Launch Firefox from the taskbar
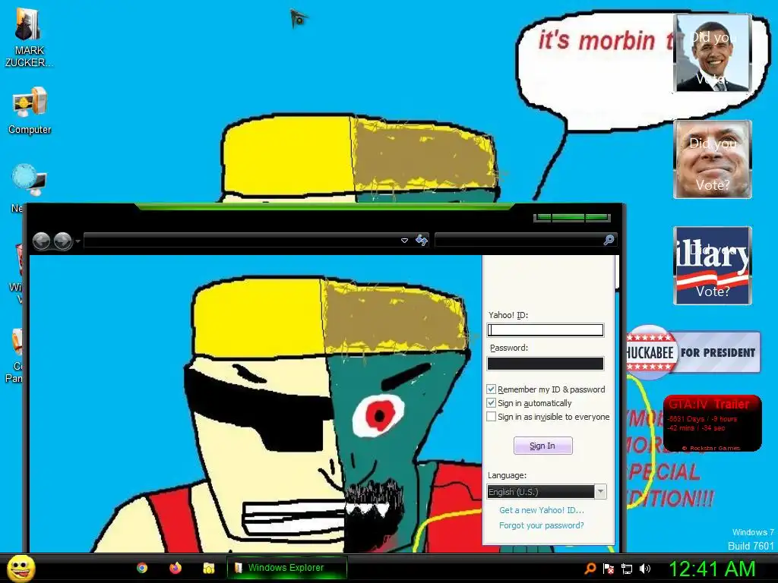Viewport: 778px width, 583px height. (176, 568)
